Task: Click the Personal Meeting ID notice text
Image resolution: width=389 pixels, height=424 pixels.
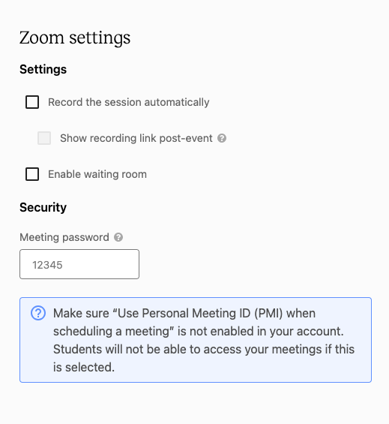Action: point(204,340)
